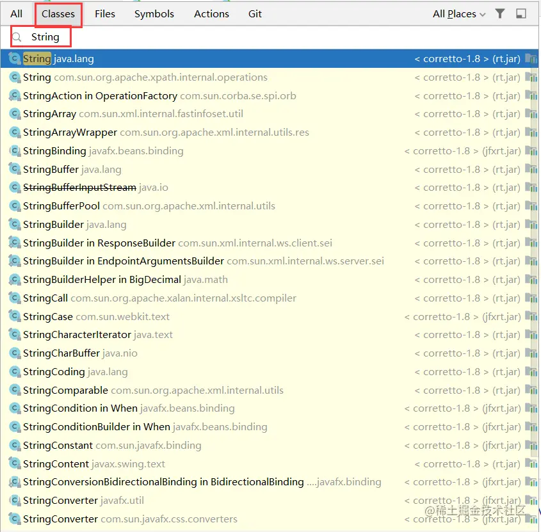Choose StringBuilderHelper in BigDecimal
This screenshot has height=532, width=541.
269,280
